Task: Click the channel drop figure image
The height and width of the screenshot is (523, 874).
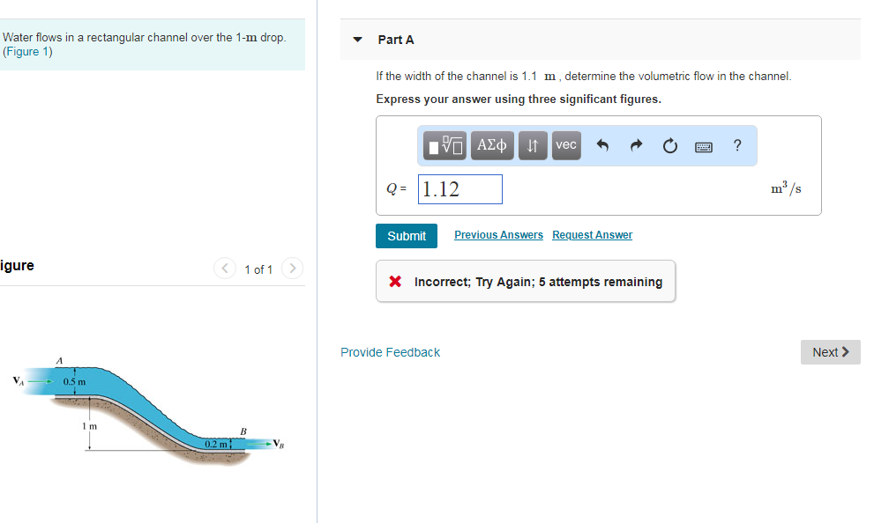Action: (150, 409)
